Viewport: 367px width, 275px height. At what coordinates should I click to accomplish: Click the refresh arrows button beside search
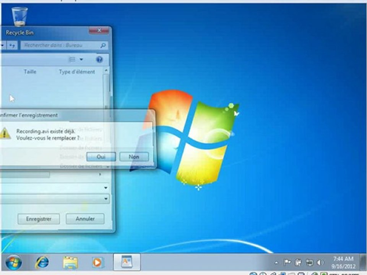(12, 45)
